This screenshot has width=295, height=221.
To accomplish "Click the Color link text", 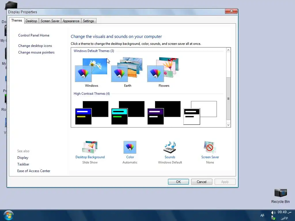I will click(130, 157).
